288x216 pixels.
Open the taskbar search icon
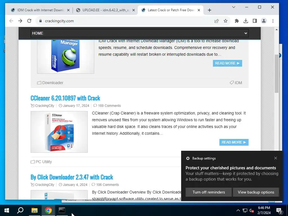(x=20, y=210)
